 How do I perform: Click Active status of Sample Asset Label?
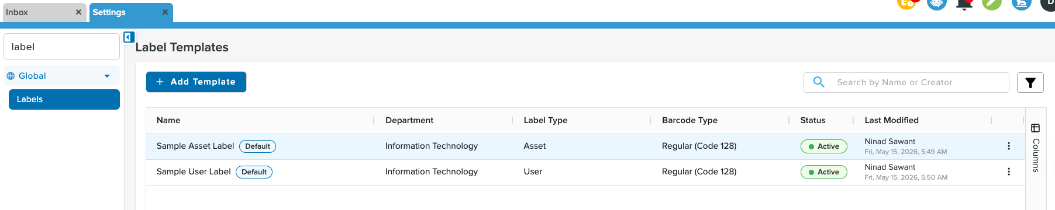coord(823,146)
